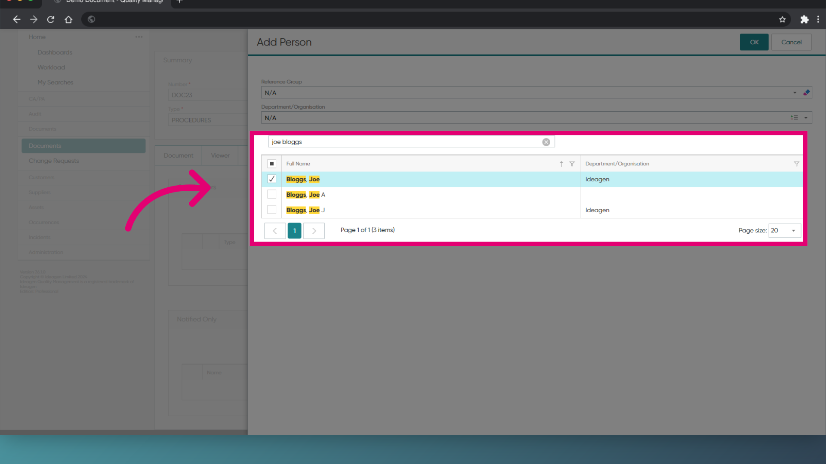Image resolution: width=826 pixels, height=464 pixels.
Task: Open Department/Organisation column filter icon
Action: [x=796, y=164]
